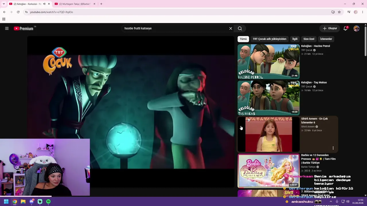Go back in the browser

coord(4,12)
